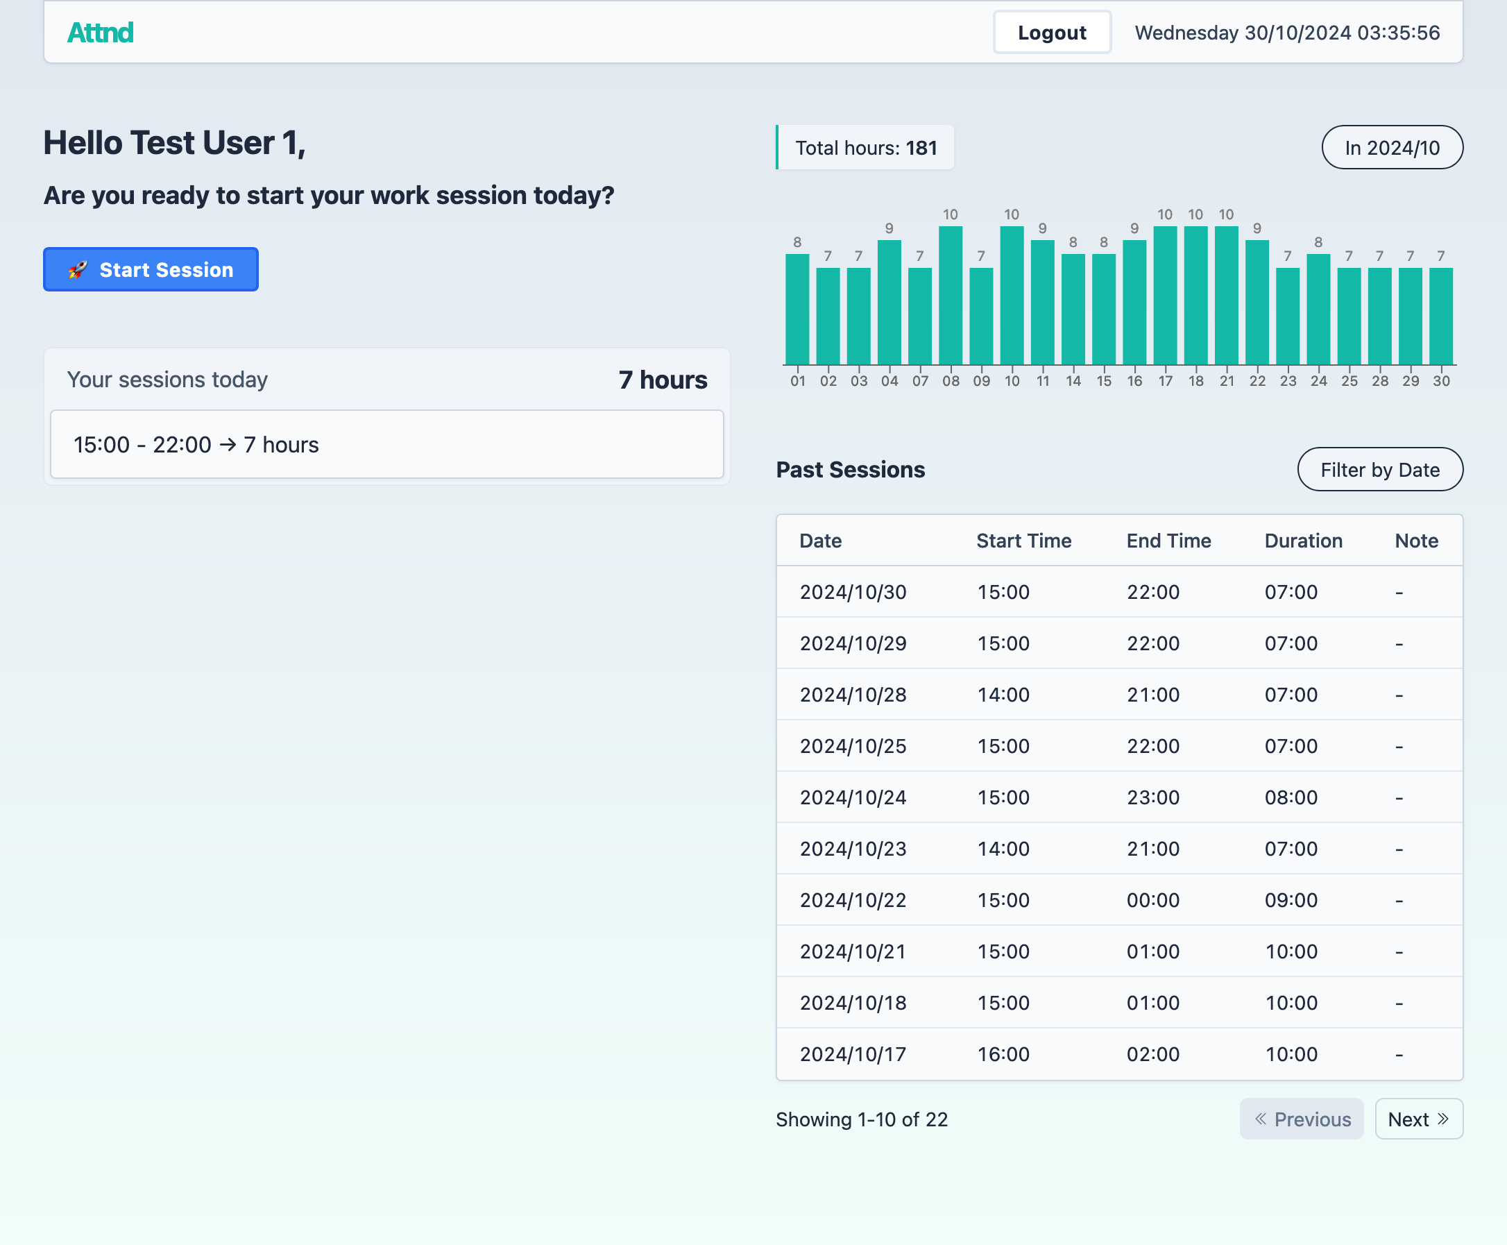Click the Attnd logo

(x=101, y=33)
